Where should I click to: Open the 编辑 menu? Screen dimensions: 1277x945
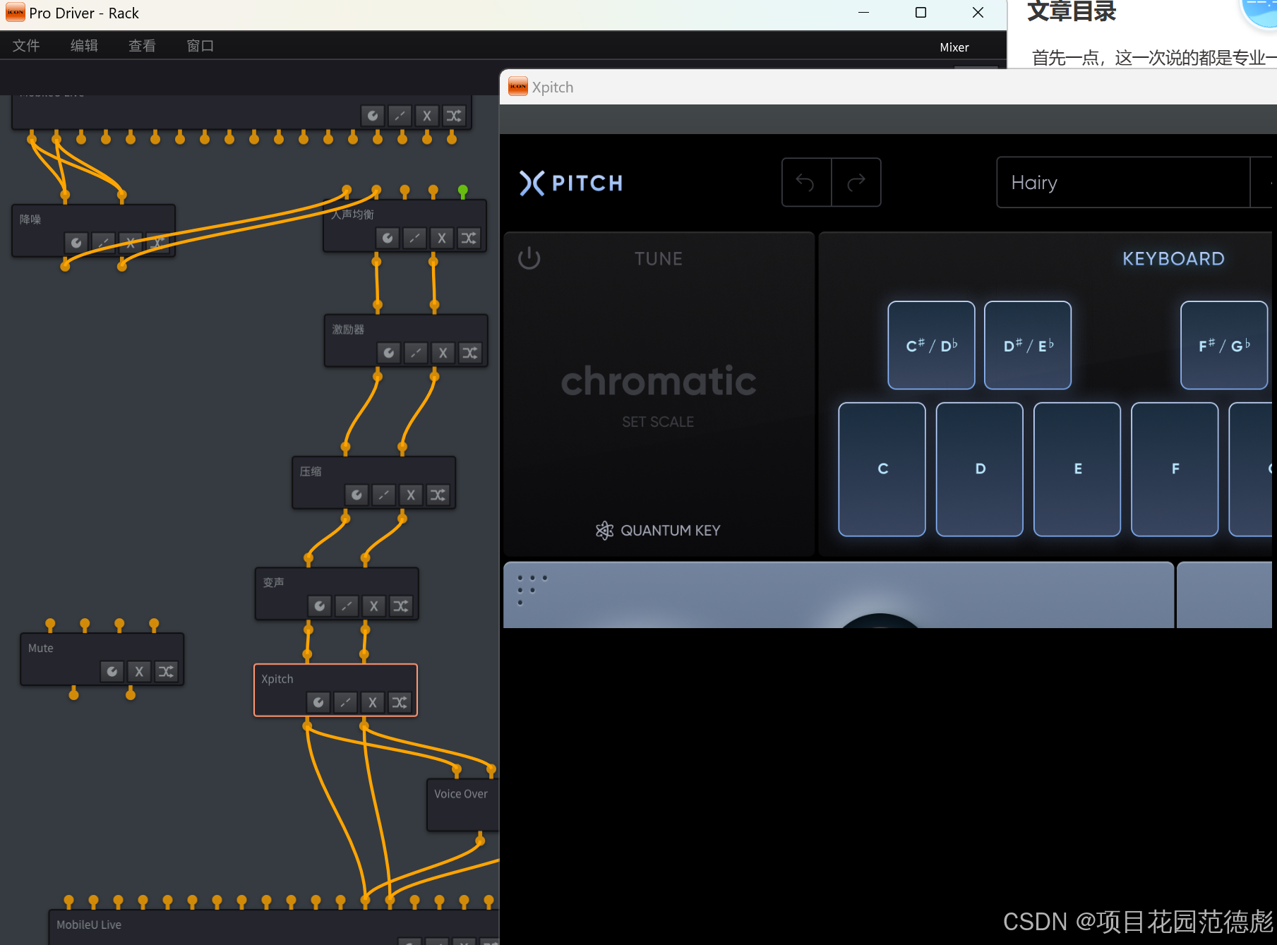(x=84, y=46)
